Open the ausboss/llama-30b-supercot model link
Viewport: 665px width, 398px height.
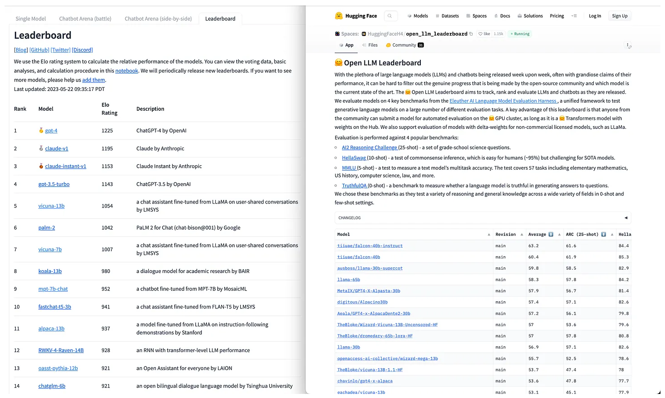[370, 268]
